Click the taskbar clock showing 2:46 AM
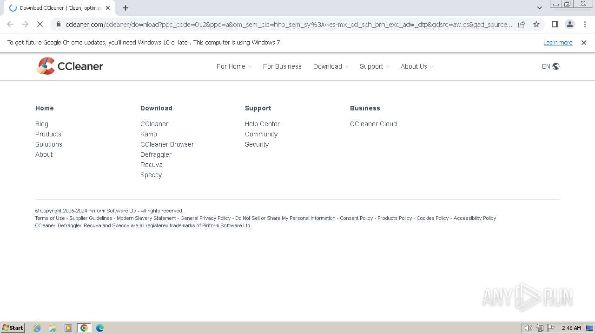 coord(571,328)
